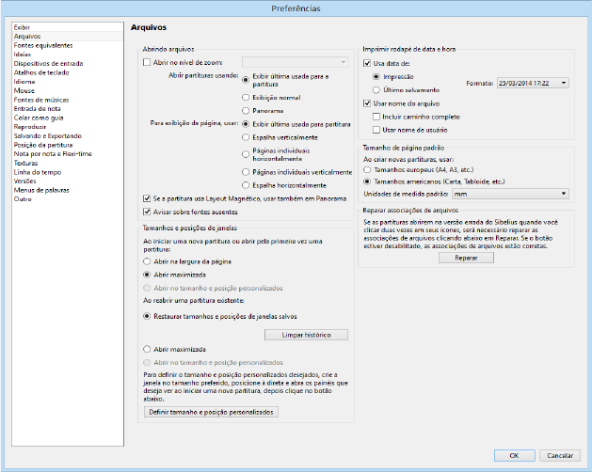Go to Mouse preferences
The height and width of the screenshot is (472, 592).
(68, 90)
